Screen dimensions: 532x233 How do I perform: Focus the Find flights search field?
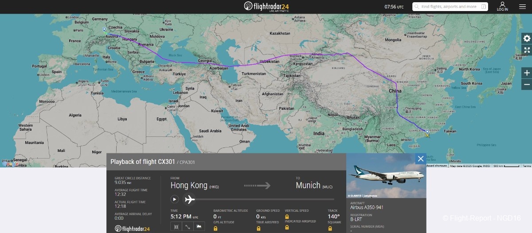click(x=450, y=7)
